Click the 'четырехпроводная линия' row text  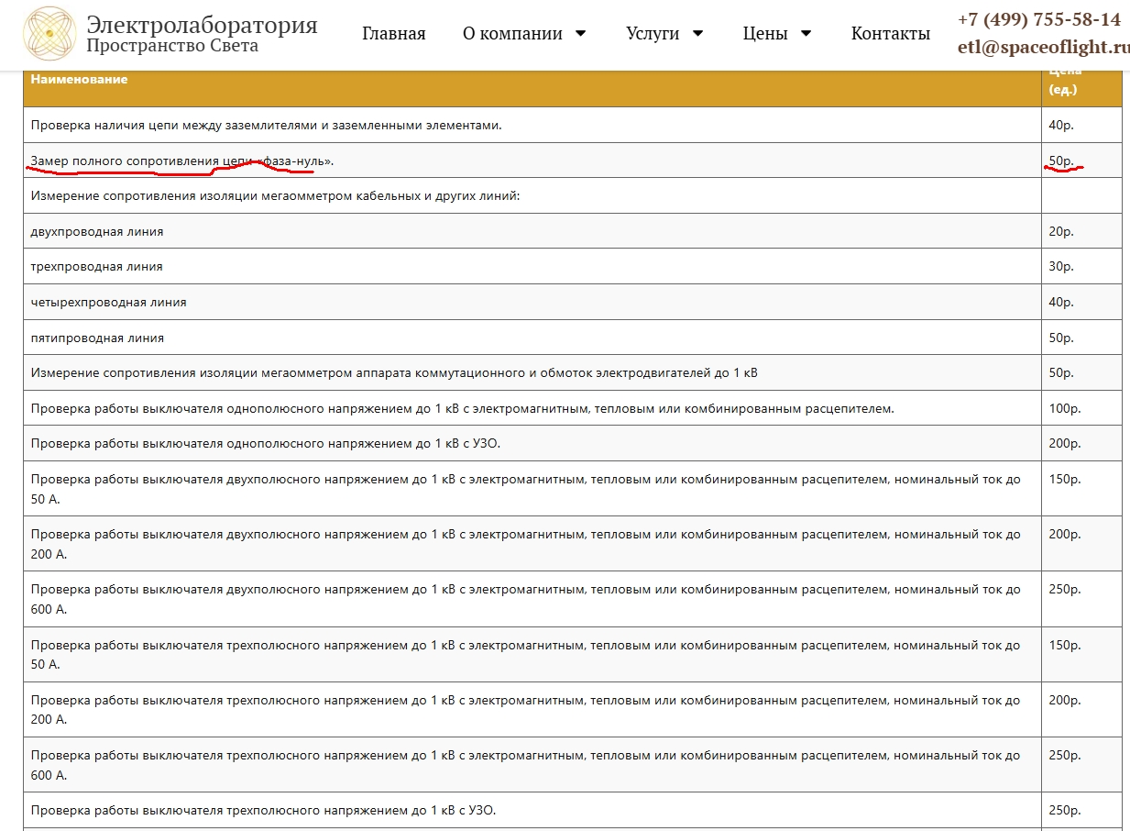(x=108, y=303)
